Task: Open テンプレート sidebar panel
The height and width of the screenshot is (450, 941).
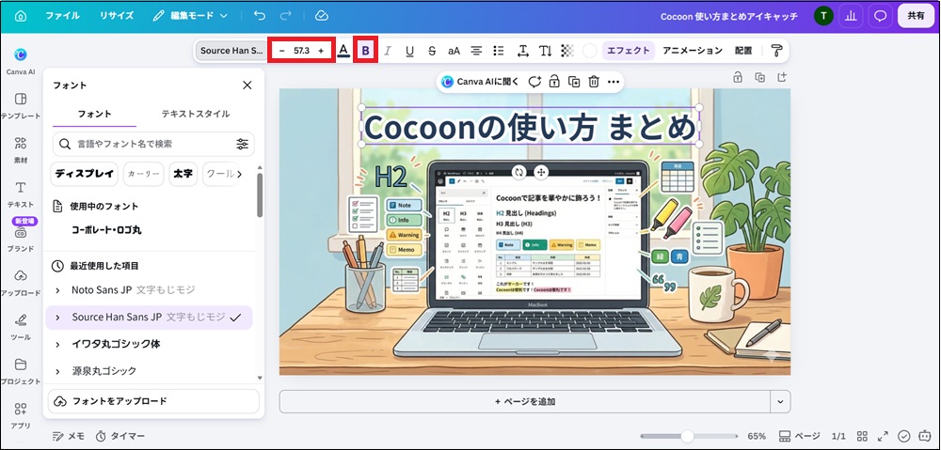Action: [21, 105]
